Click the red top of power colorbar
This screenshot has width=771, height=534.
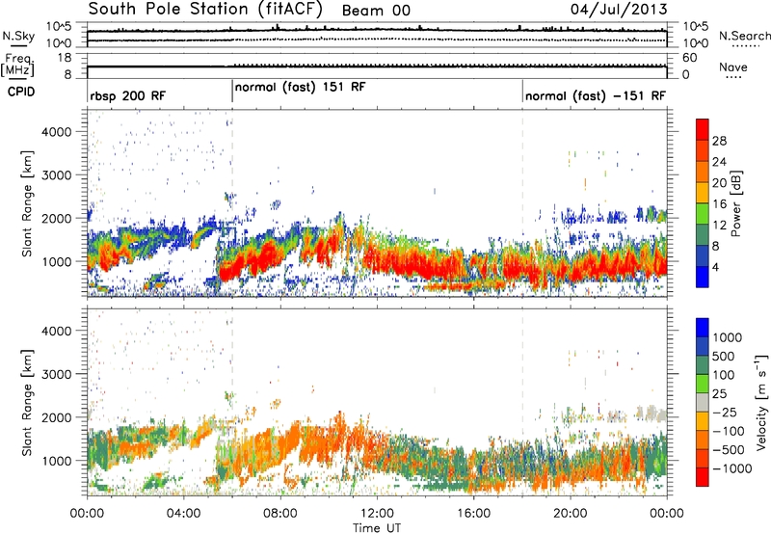703,129
